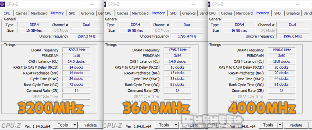Image resolution: width=312 pixels, height=130 pixels.
Task: Click DRAM Frequency field showing 1996.0 MHz
Action: tap(281, 50)
